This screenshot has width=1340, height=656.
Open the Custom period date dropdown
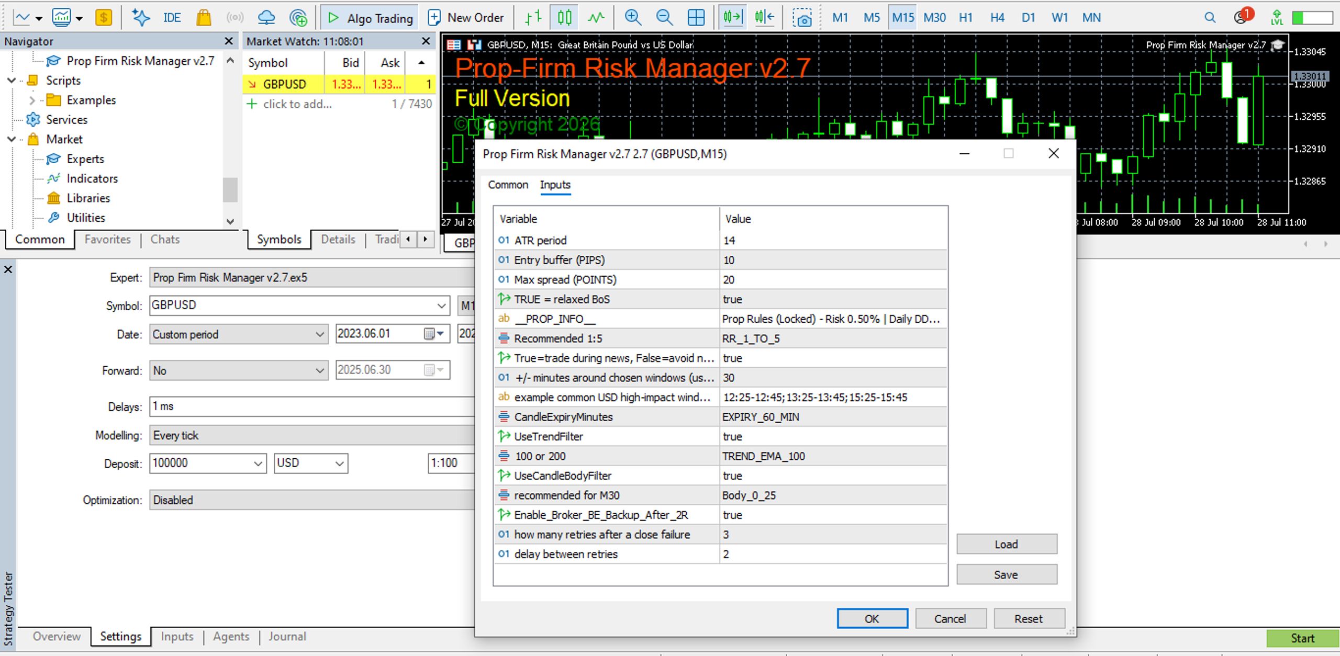pyautogui.click(x=319, y=334)
